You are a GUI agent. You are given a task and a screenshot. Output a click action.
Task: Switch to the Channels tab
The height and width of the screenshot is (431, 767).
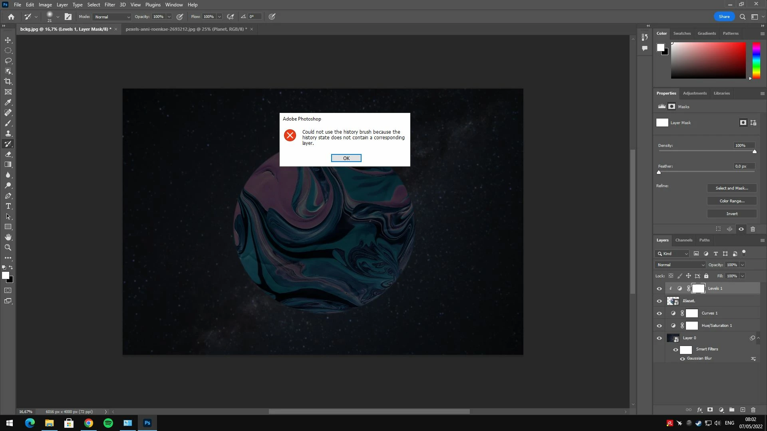tap(684, 240)
